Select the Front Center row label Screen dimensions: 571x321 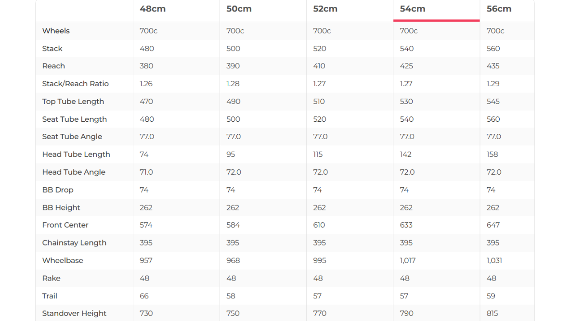click(65, 225)
